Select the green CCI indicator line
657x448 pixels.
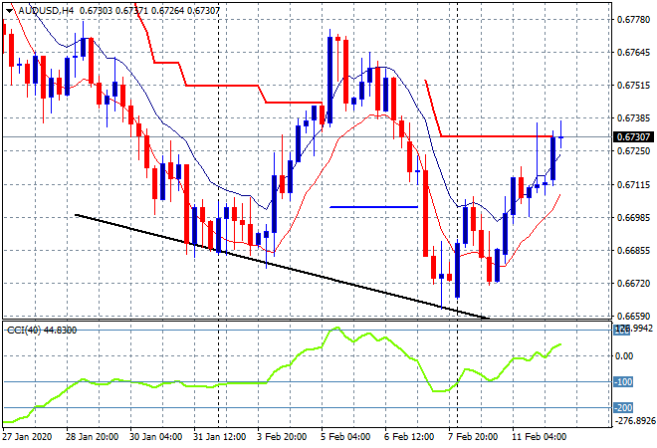point(282,374)
